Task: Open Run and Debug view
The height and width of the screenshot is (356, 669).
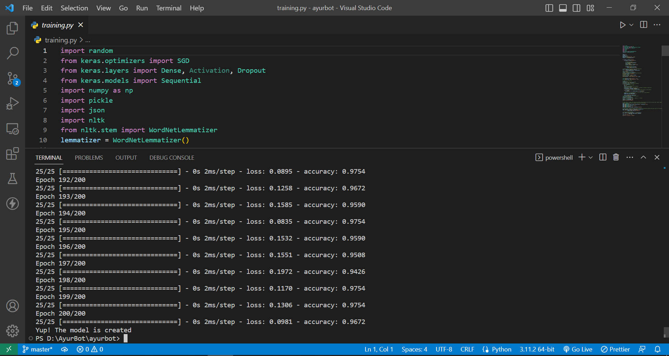Action: (x=13, y=104)
